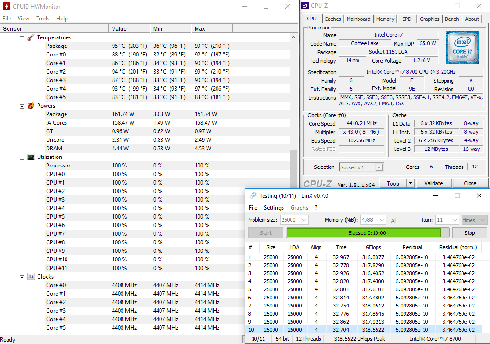Click the GFlops column header in LinX
490x344 pixels.
click(373, 247)
